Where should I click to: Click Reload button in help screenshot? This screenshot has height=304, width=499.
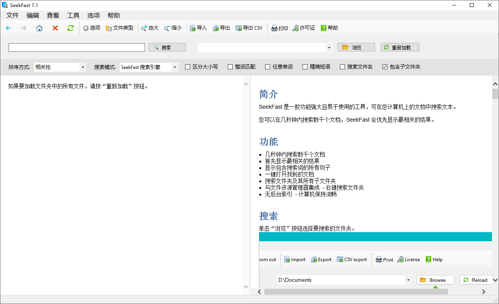pos(476,280)
